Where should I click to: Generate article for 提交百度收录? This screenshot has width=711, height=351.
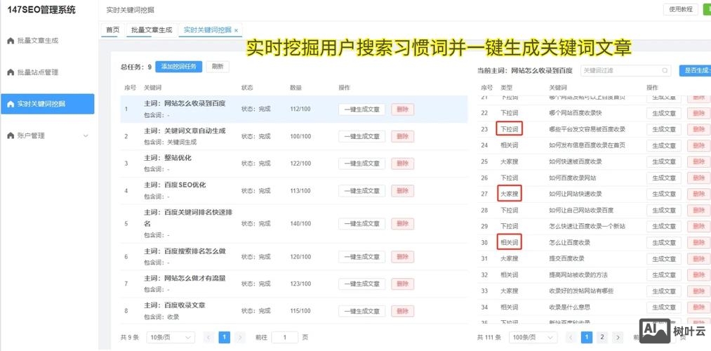664,259
